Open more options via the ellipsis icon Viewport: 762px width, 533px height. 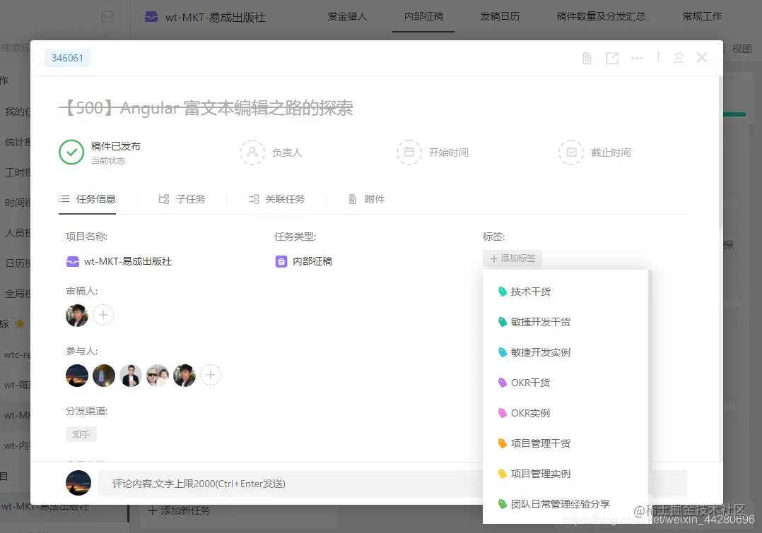(637, 58)
